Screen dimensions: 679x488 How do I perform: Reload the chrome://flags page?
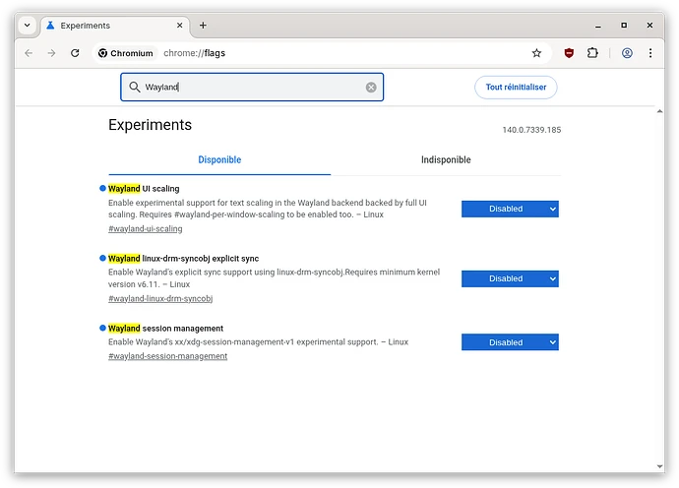pos(75,53)
